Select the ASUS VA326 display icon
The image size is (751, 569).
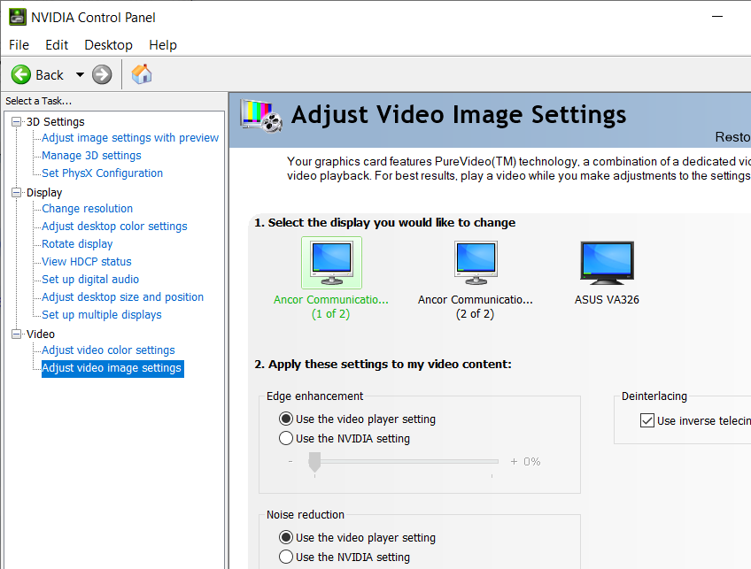607,263
